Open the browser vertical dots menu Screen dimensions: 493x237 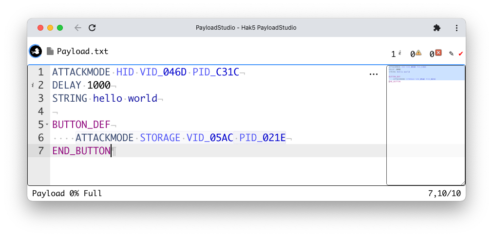[x=456, y=28]
